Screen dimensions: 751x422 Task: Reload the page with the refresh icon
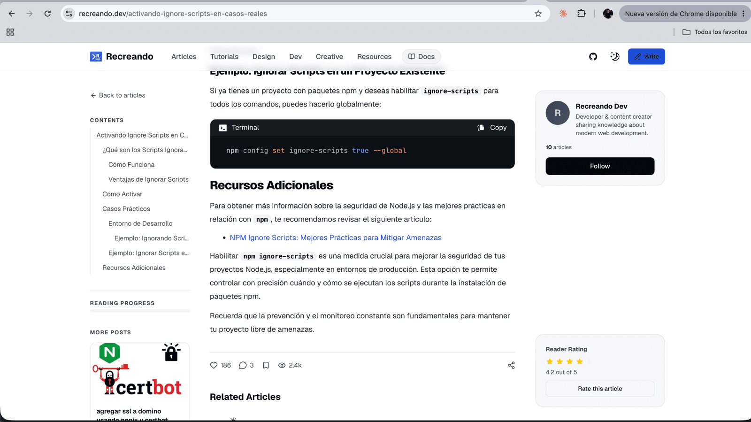point(47,14)
